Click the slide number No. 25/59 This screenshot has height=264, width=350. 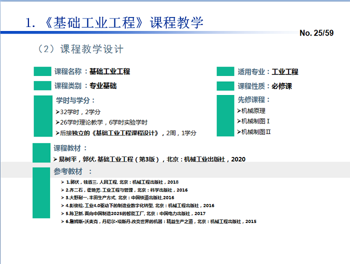316,33
